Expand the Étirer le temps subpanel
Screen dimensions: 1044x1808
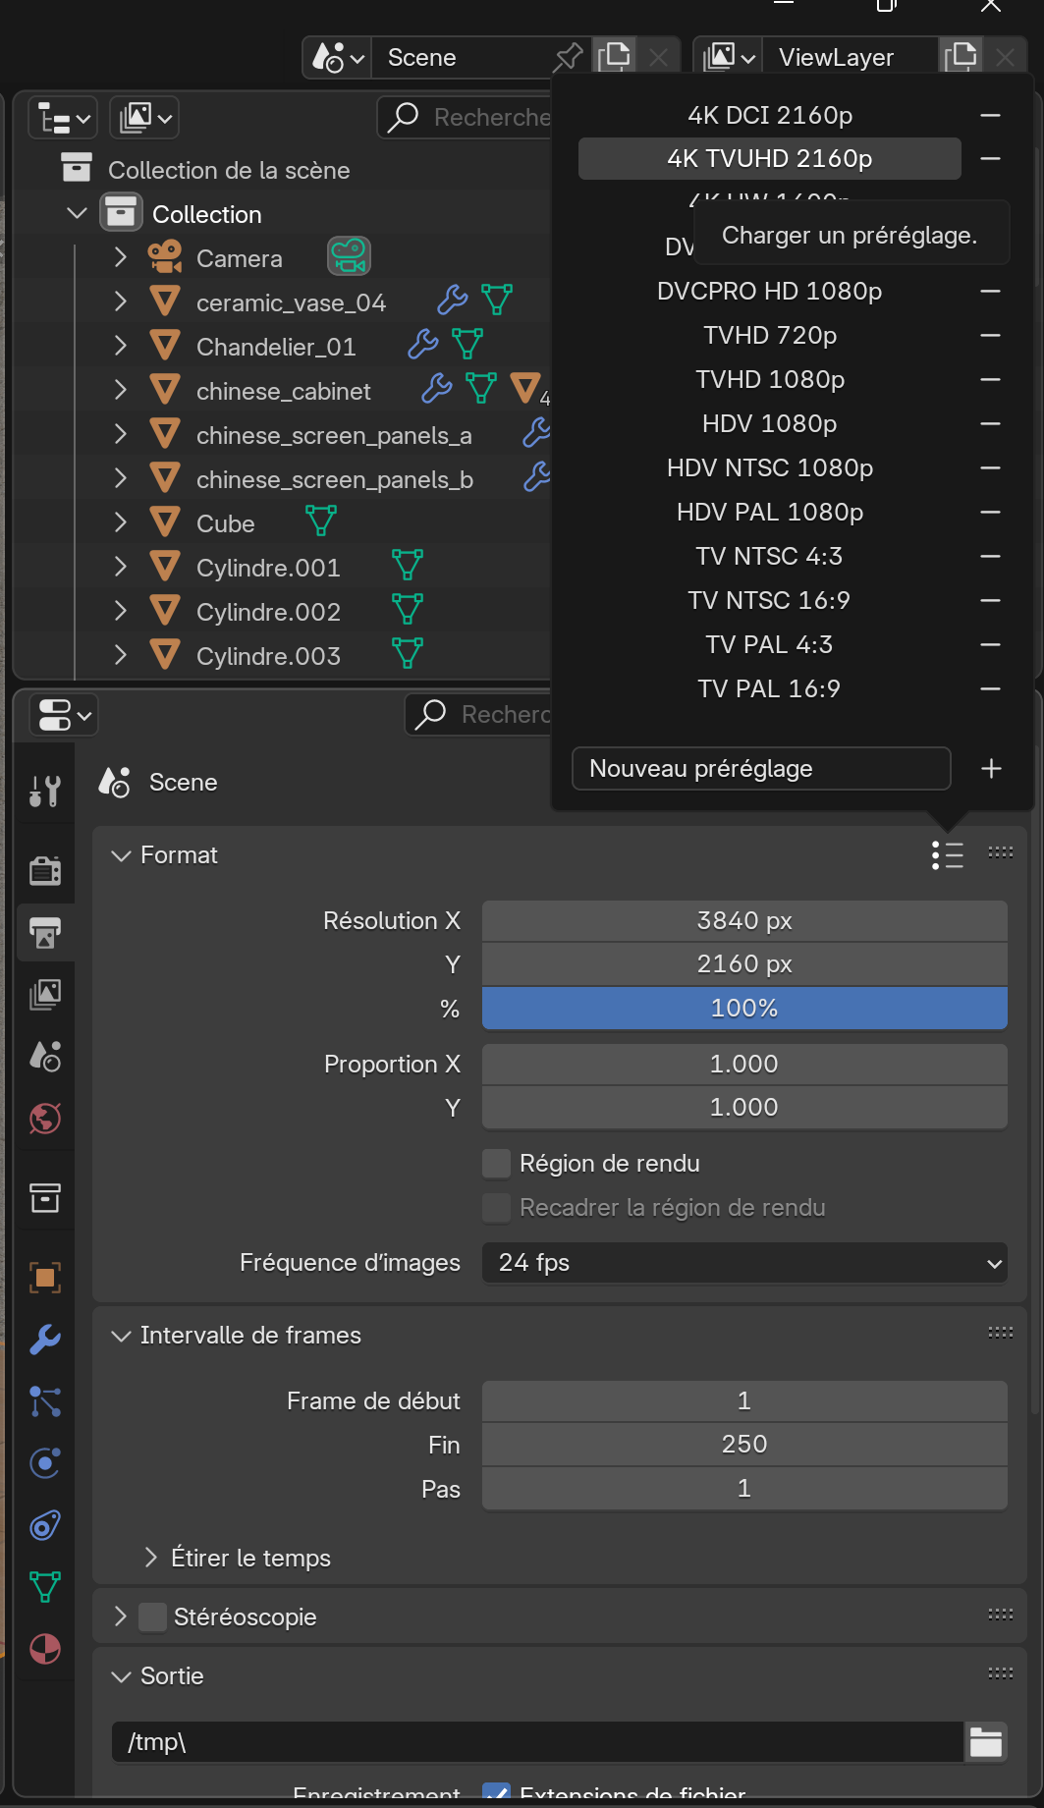point(150,1558)
